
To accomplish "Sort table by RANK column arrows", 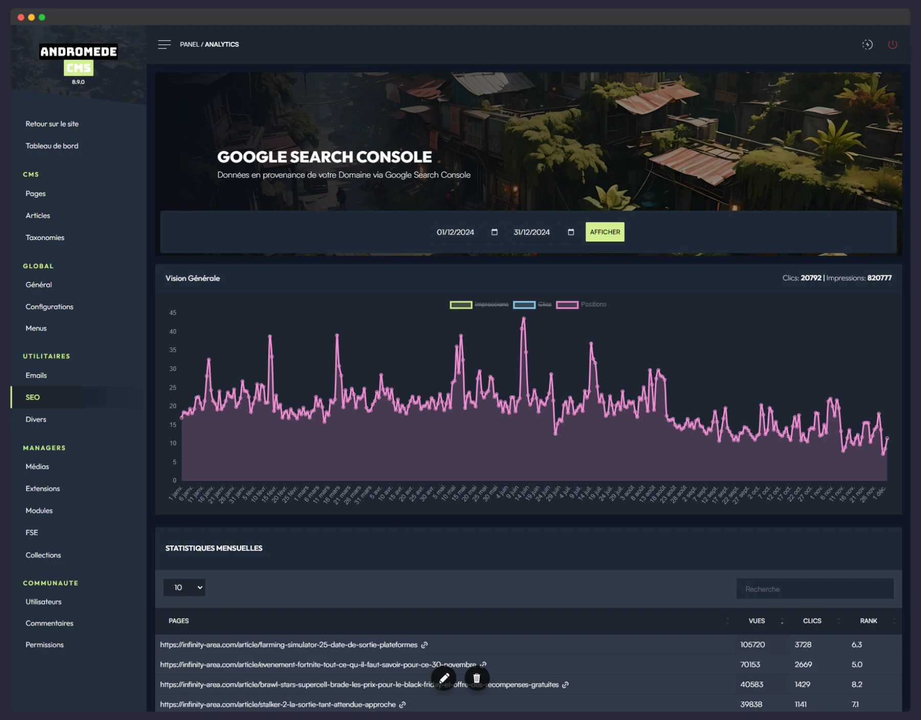I will tap(894, 621).
